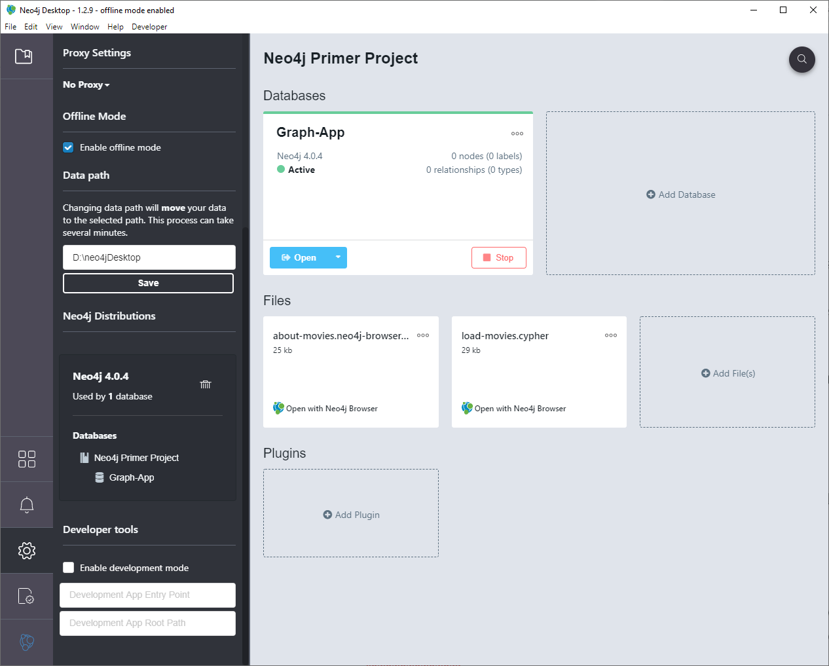Viewport: 829px width, 666px height.
Task: Open the release notes document icon
Action: pos(27,596)
